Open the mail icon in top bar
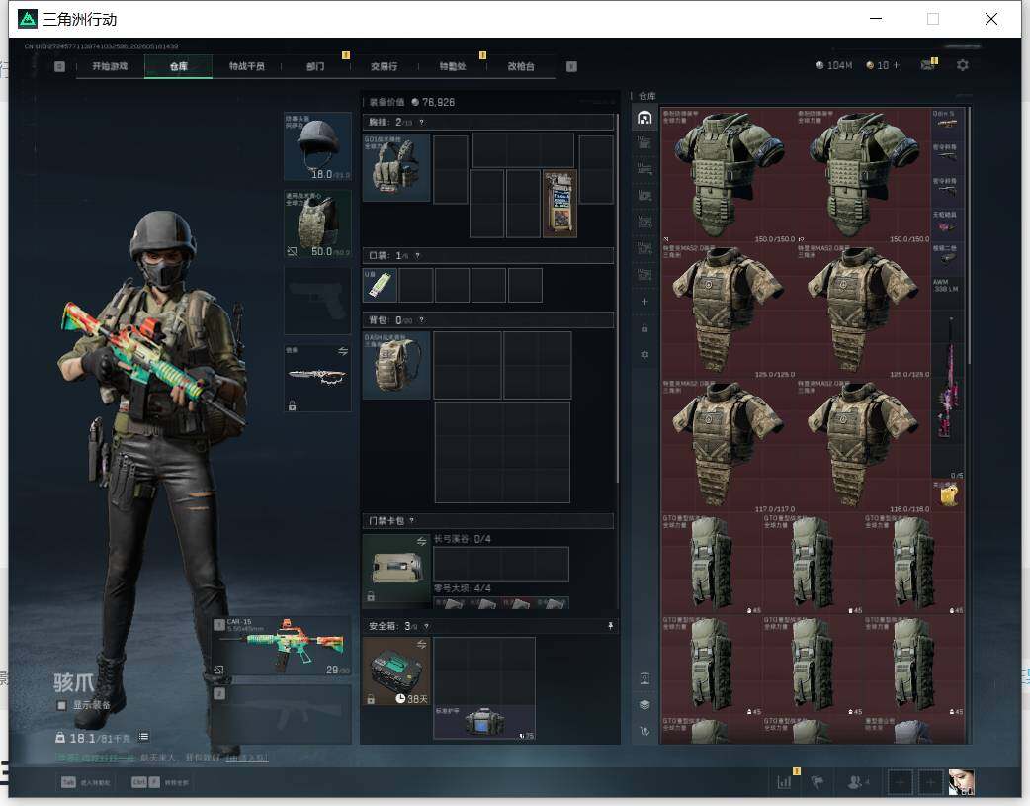1030x806 pixels. (927, 65)
